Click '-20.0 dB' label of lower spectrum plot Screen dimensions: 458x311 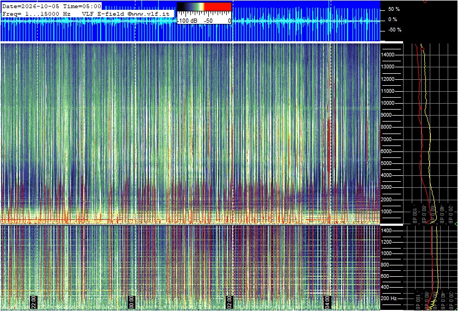(450, 301)
